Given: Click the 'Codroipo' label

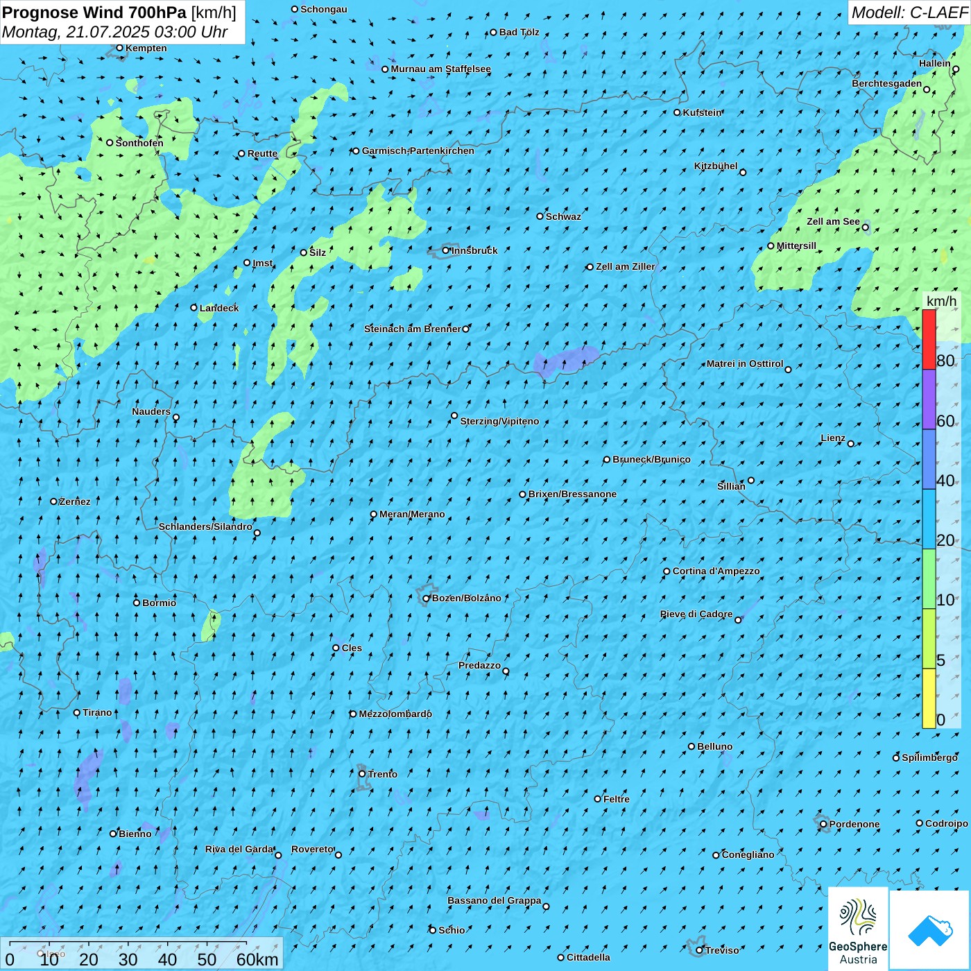Looking at the screenshot, I should [947, 823].
